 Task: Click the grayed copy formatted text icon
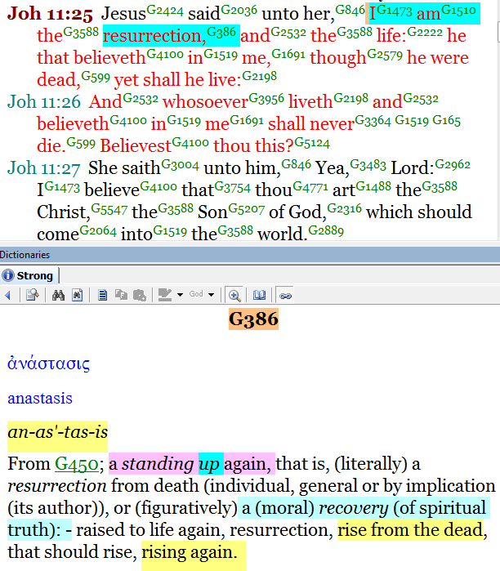[121, 296]
